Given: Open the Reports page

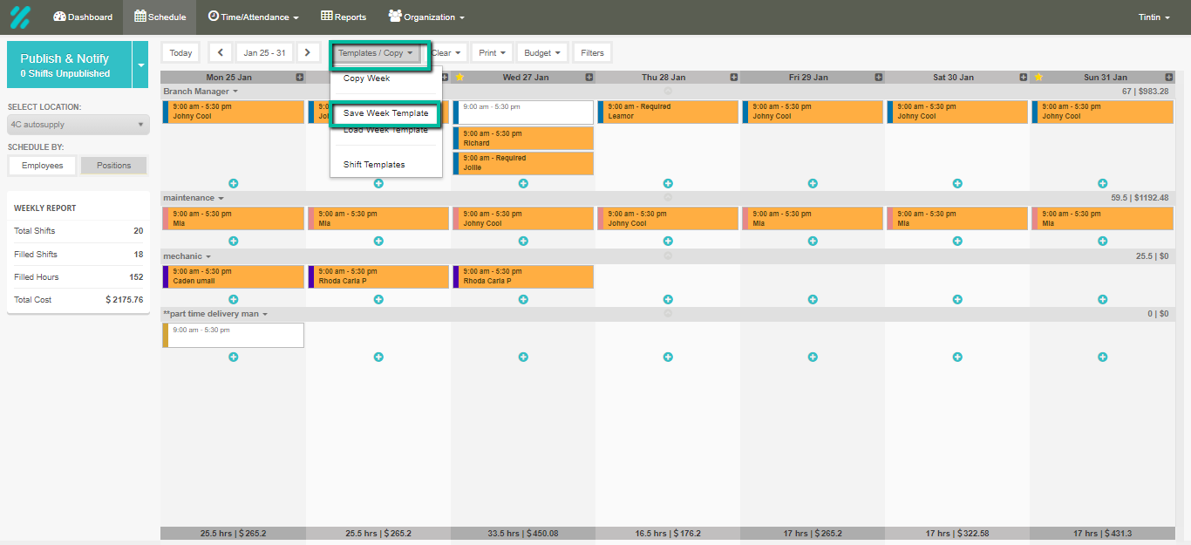Looking at the screenshot, I should (344, 17).
